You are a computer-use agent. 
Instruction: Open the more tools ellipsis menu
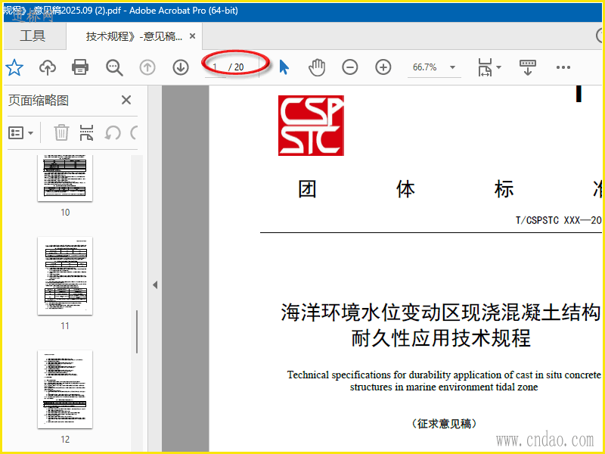(x=563, y=67)
